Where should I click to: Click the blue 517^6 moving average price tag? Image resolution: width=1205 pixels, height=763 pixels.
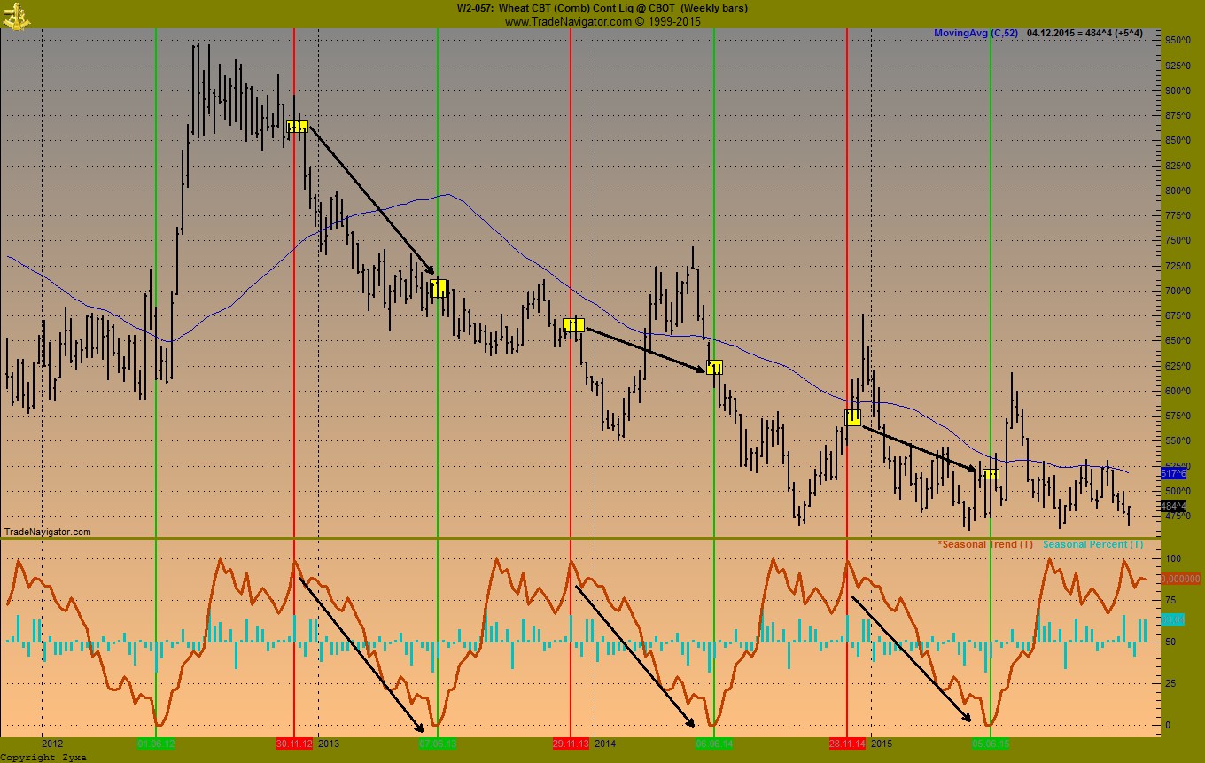pos(1172,474)
